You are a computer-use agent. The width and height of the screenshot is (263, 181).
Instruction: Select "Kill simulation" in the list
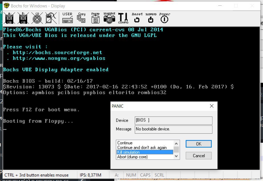pos(145,152)
